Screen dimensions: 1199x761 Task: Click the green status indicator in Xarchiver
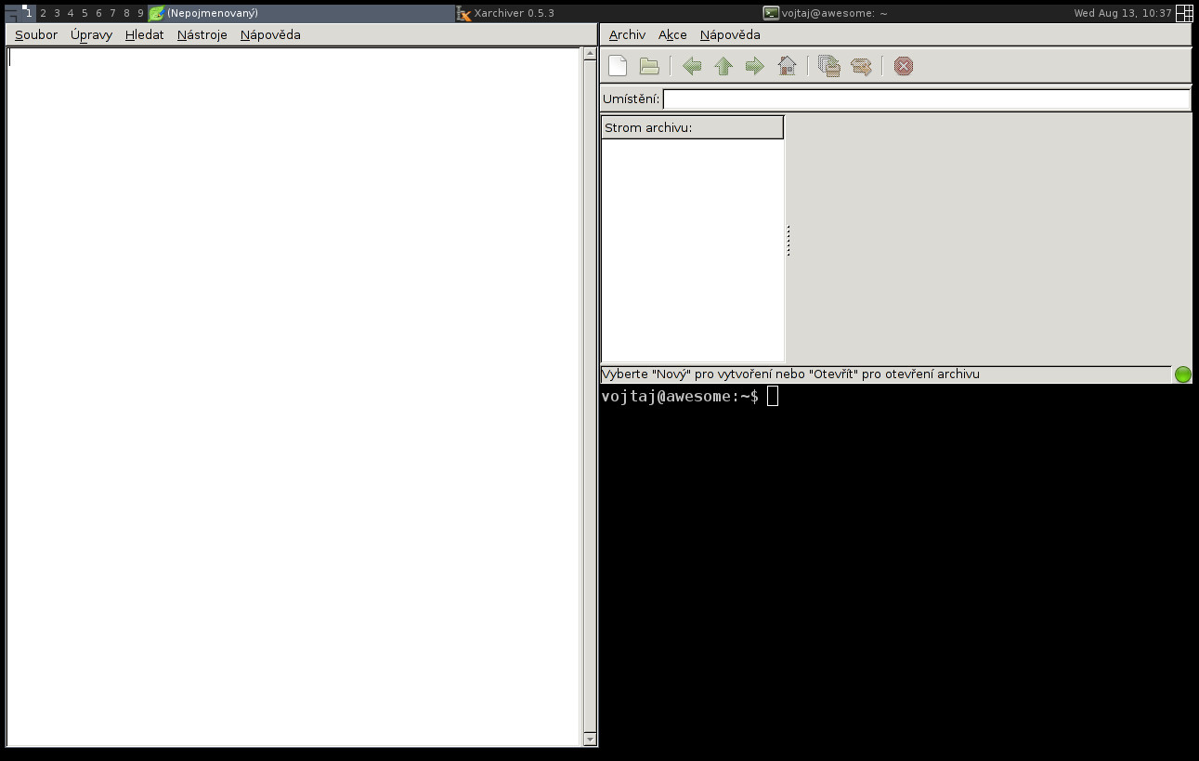click(1182, 374)
